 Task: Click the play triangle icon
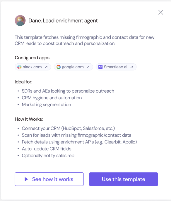(26, 179)
